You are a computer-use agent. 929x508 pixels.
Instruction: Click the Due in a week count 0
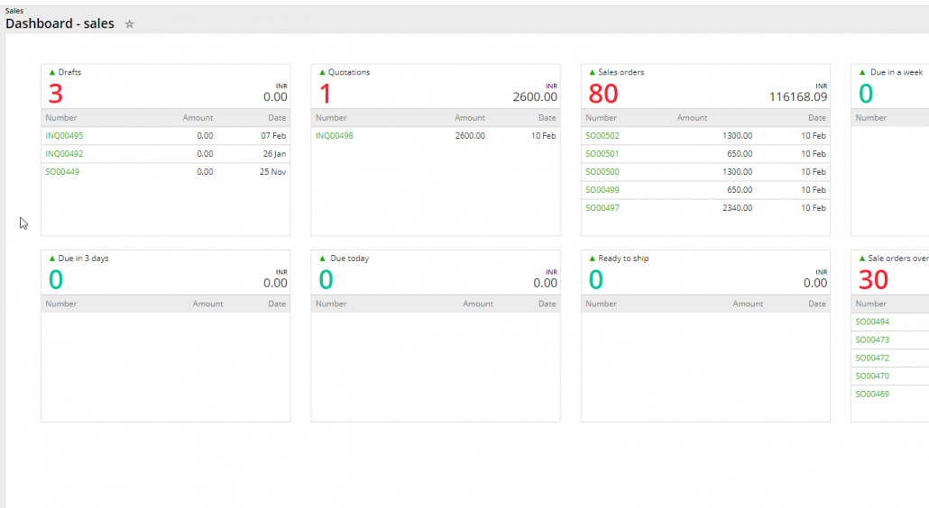coord(866,94)
